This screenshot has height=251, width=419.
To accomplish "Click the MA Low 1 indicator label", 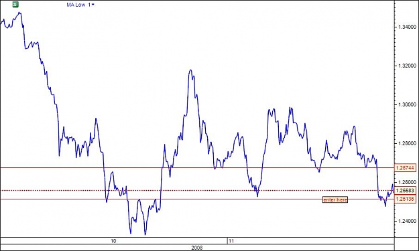I will click(x=78, y=5).
